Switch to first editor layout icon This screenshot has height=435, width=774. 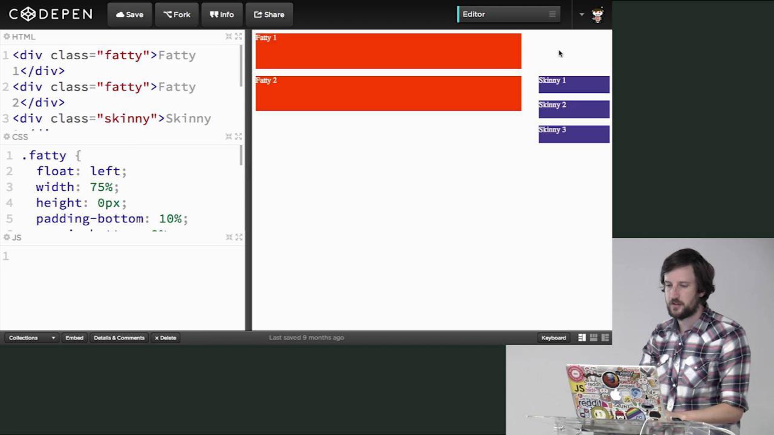(x=582, y=338)
